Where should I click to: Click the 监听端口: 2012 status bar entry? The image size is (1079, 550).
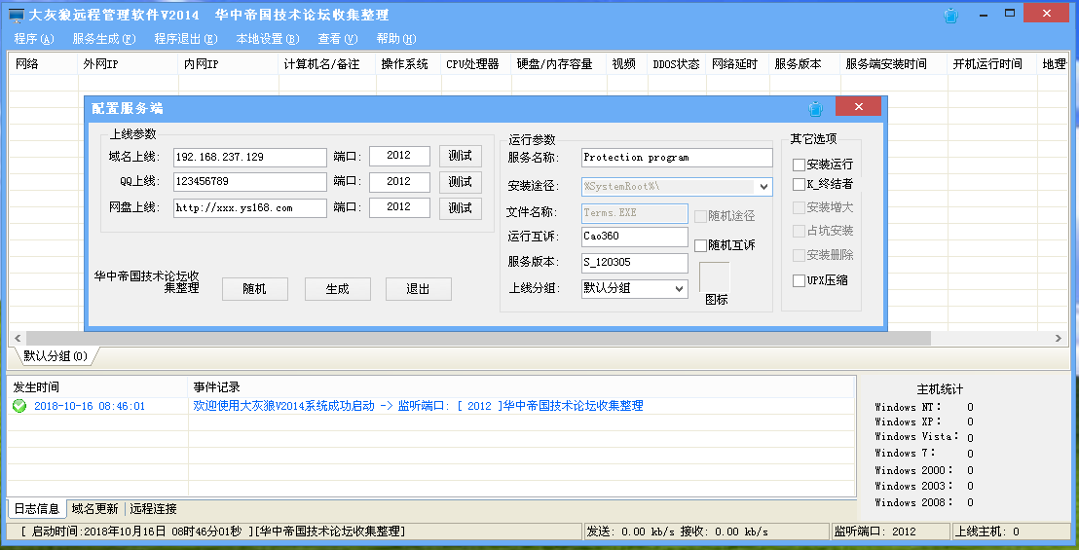coord(890,532)
